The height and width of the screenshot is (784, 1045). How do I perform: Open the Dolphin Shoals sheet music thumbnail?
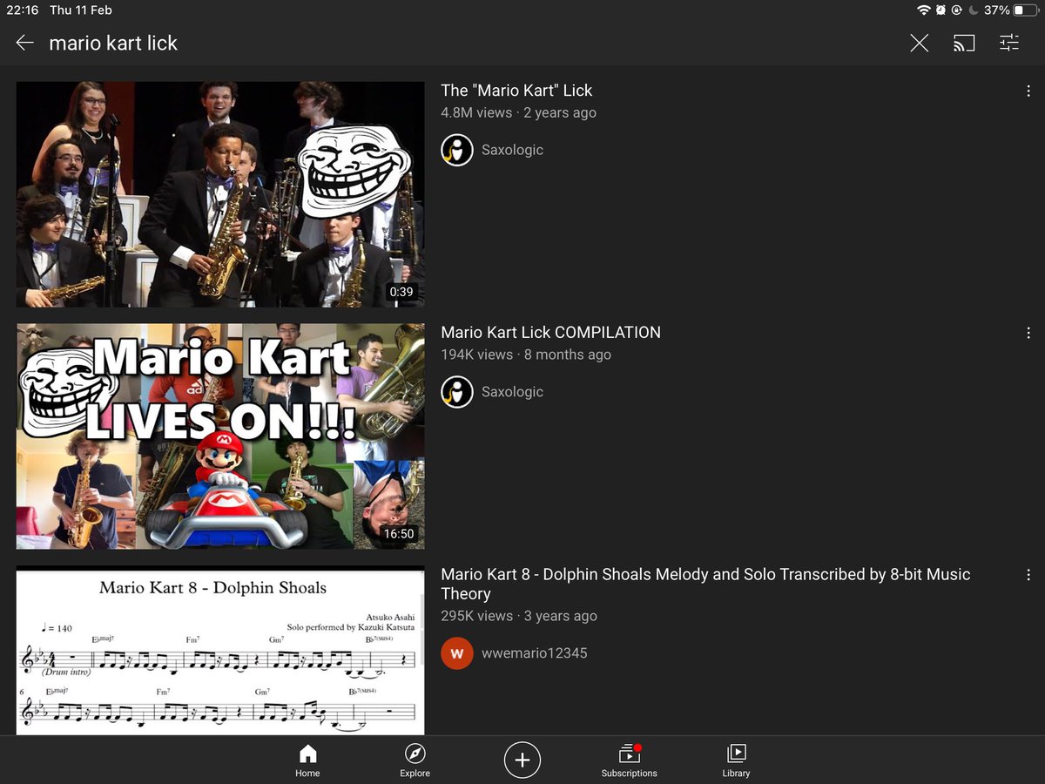coord(220,650)
